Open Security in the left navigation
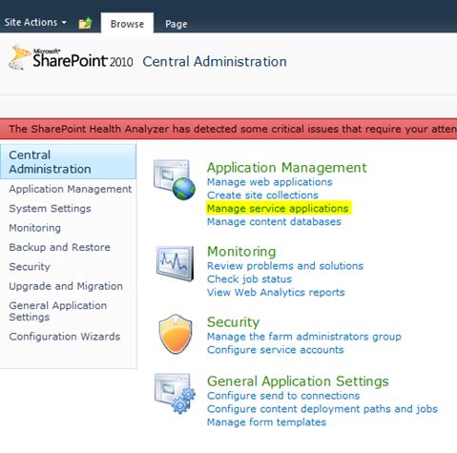 point(30,267)
